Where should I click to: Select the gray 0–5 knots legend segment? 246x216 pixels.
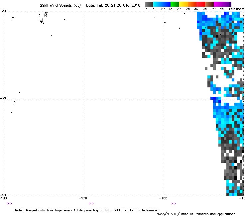tap(149, 4)
